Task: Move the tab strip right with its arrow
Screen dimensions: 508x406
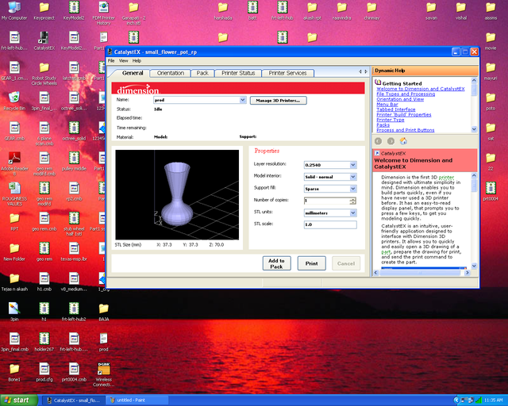Action: click(x=366, y=71)
